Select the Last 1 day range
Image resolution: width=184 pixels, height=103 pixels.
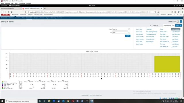tap(175, 47)
